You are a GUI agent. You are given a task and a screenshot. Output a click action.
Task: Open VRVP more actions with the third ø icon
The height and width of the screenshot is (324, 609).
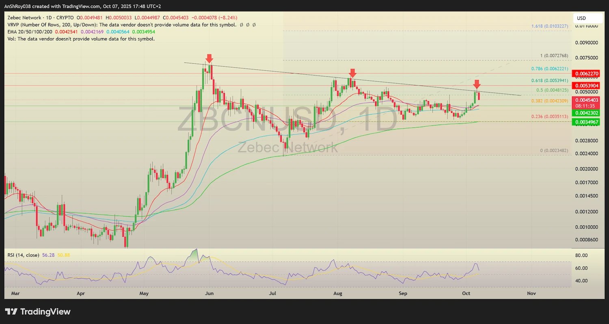click(x=254, y=25)
